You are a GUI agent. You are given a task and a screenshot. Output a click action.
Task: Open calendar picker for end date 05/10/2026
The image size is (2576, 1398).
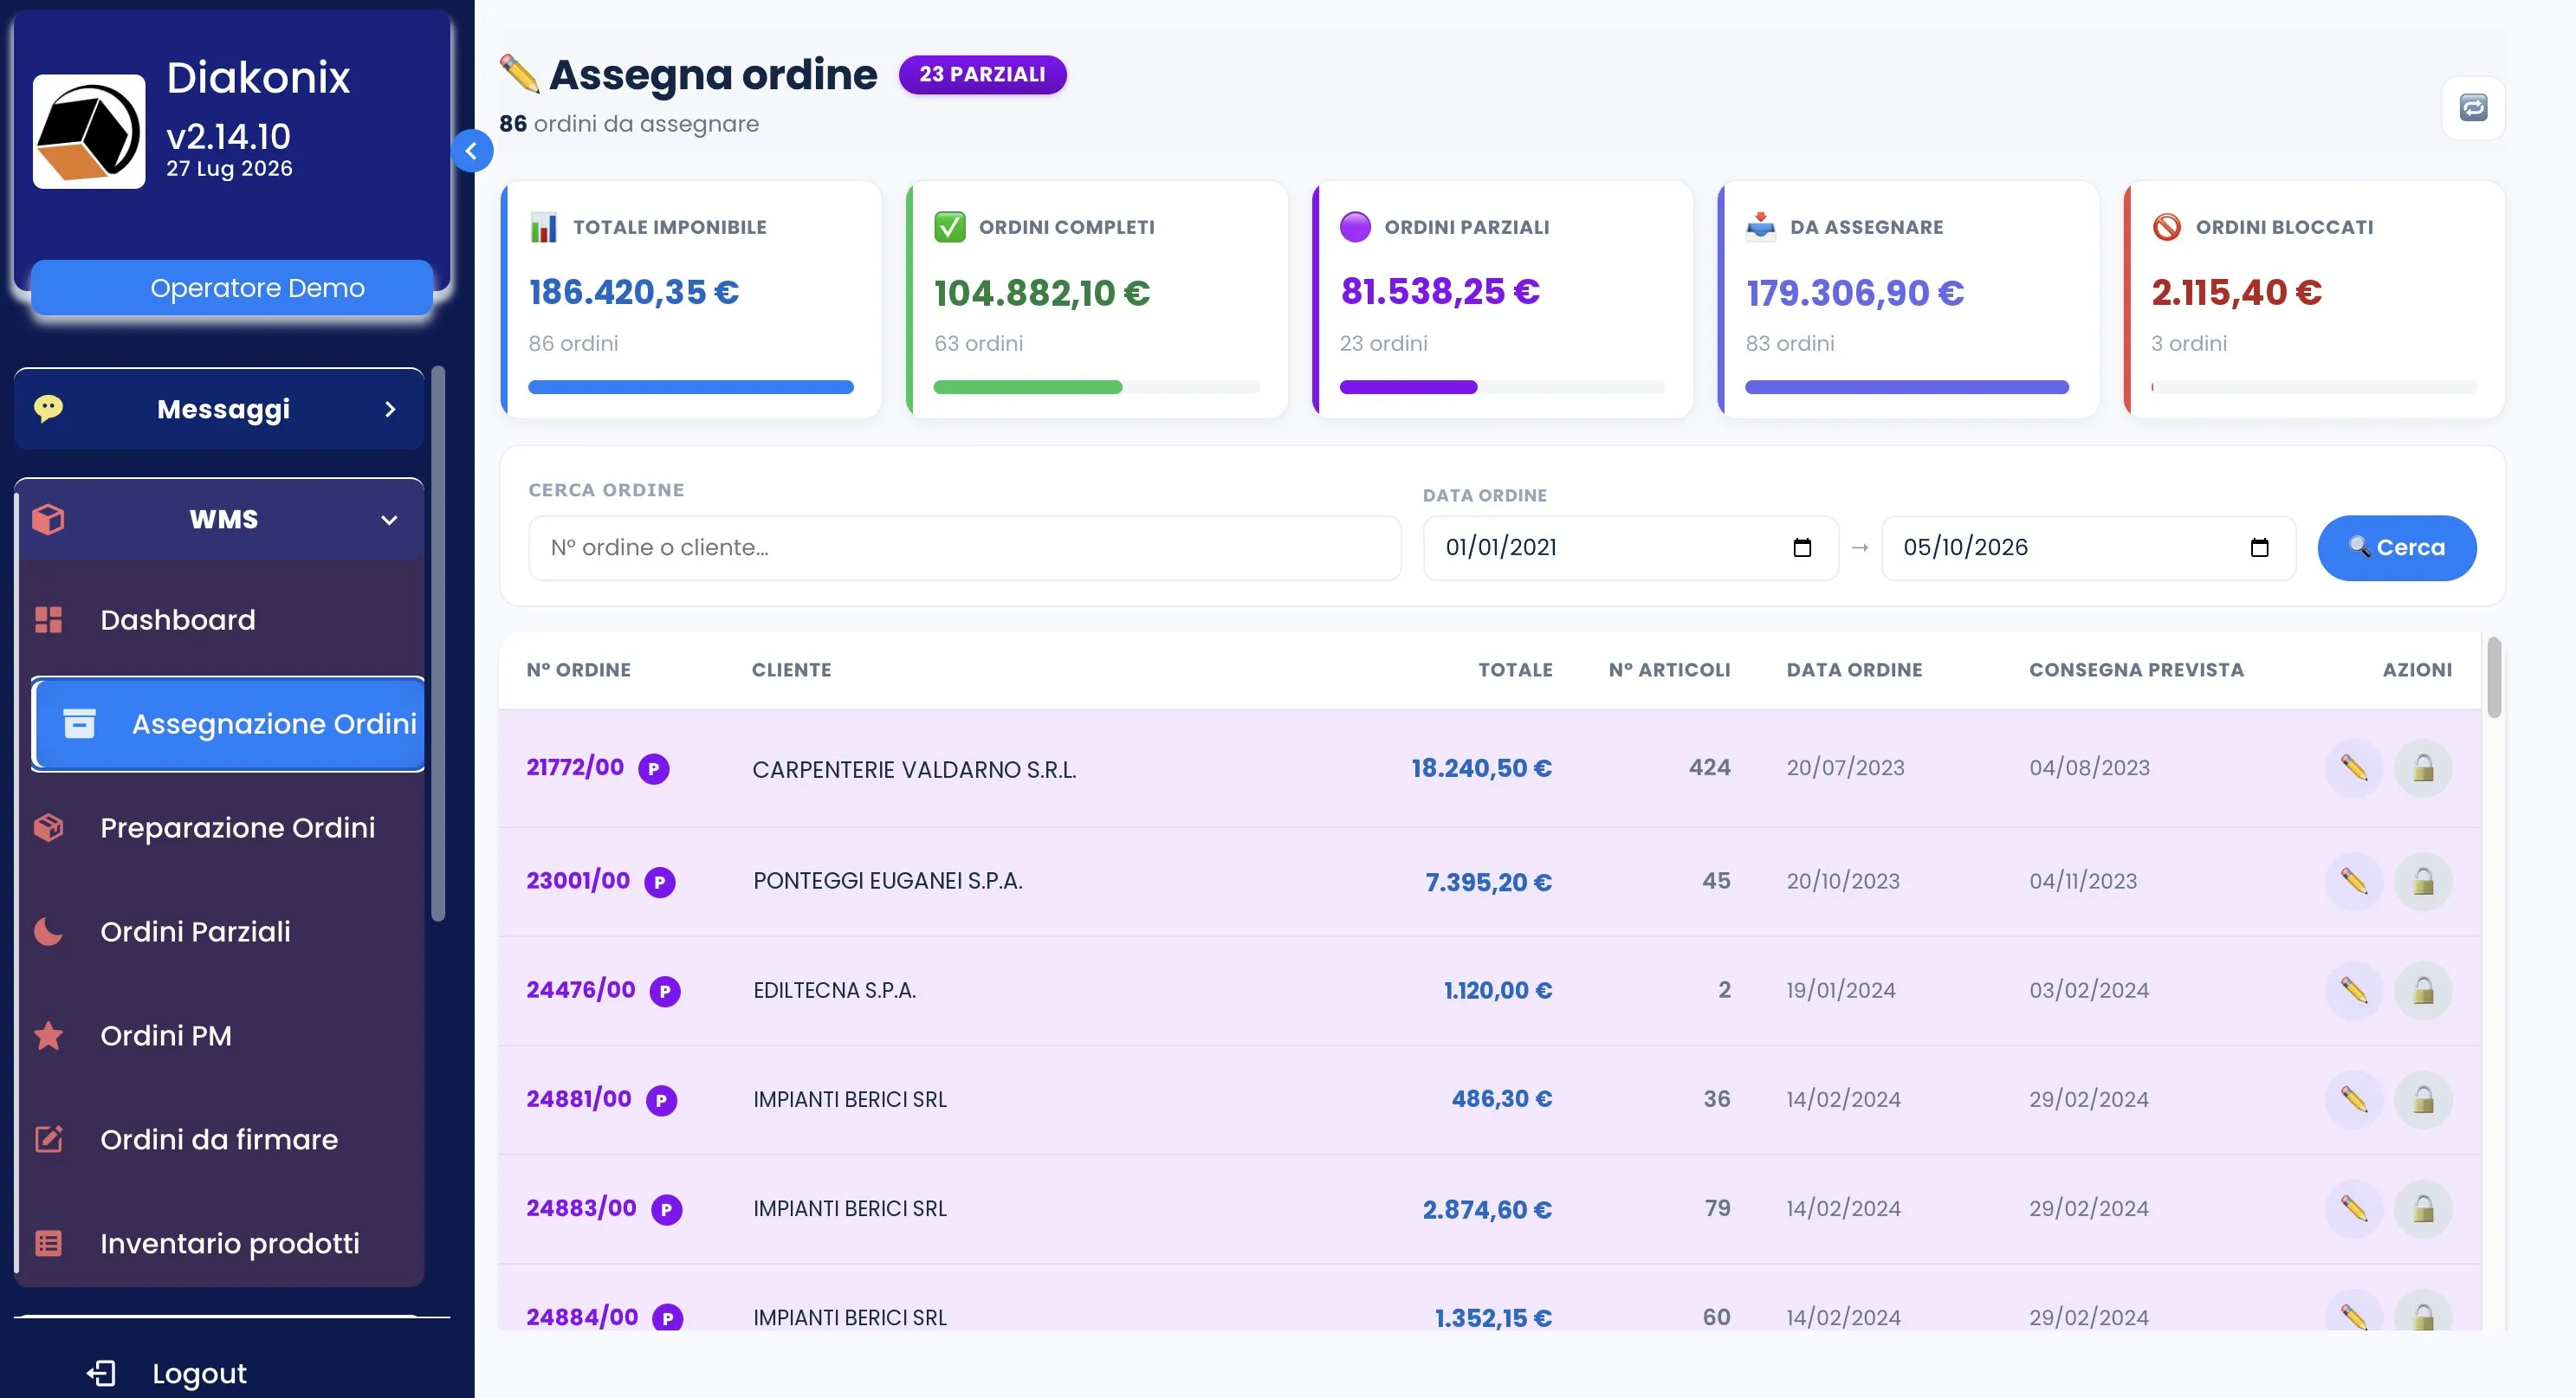coord(2259,547)
